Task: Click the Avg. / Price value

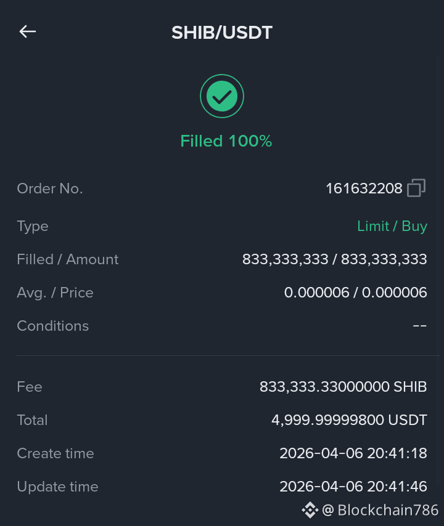Action: pyautogui.click(x=356, y=293)
